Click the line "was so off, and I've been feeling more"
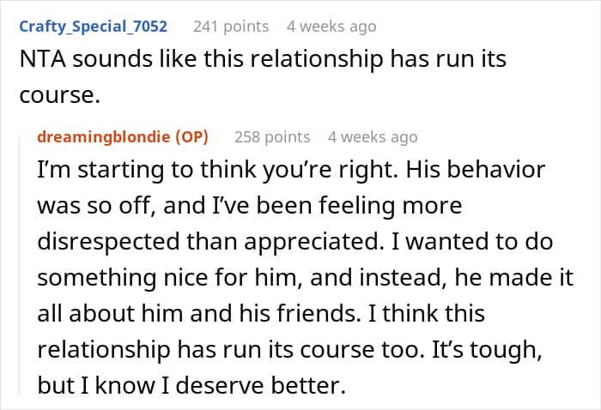 pyautogui.click(x=250, y=206)
